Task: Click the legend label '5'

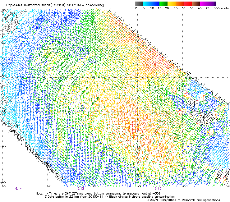Action: point(144,8)
